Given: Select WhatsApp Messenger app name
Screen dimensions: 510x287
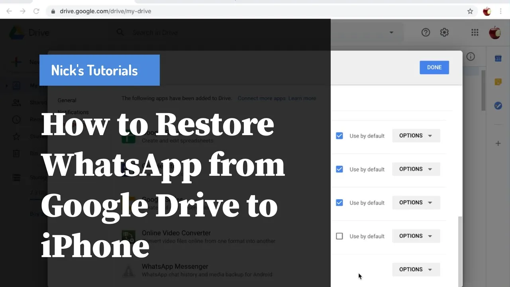Looking at the screenshot, I should click(175, 266).
